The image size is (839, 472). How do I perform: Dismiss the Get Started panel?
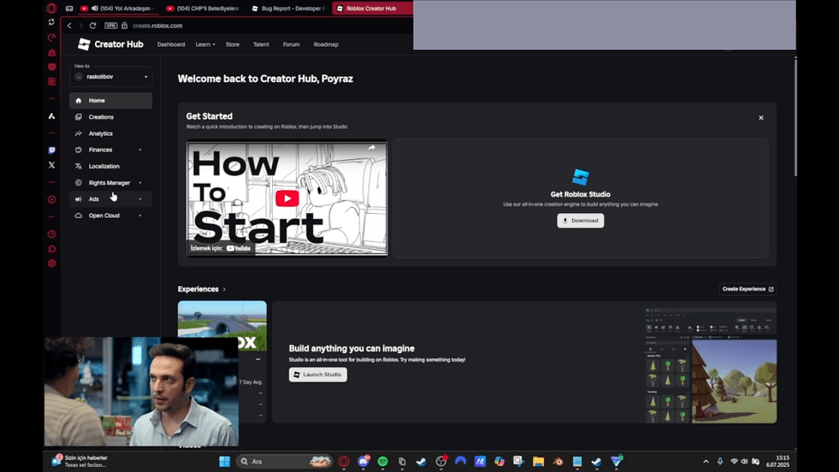point(760,117)
